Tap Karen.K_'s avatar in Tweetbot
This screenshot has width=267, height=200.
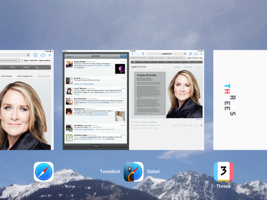69,80
